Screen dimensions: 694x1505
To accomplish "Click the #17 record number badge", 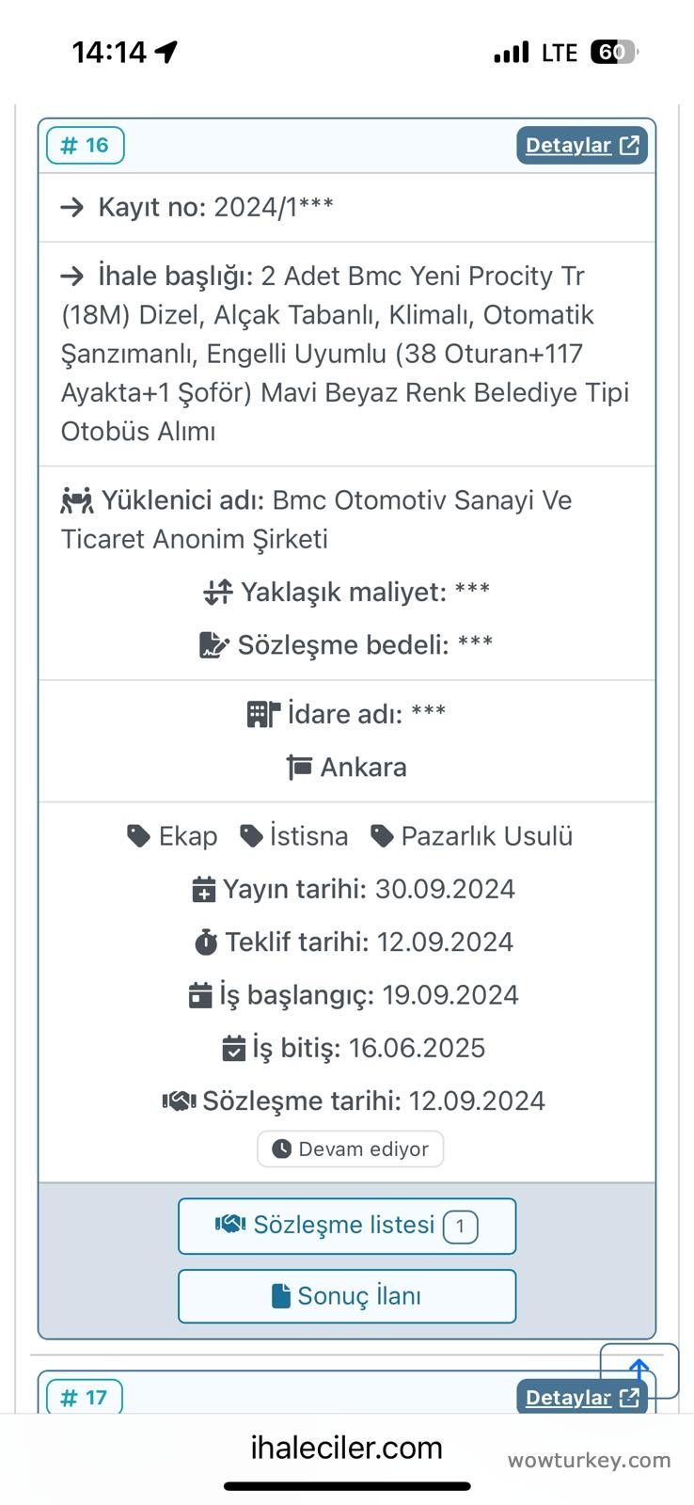I will 85,1398.
